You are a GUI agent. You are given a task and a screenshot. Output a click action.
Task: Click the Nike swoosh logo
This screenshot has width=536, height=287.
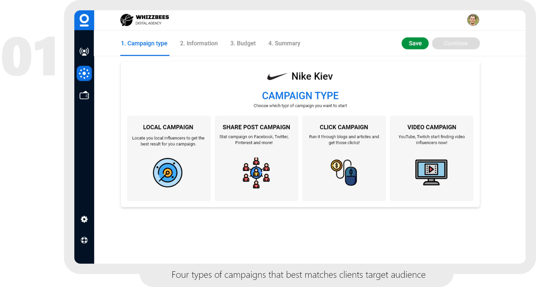point(277,76)
